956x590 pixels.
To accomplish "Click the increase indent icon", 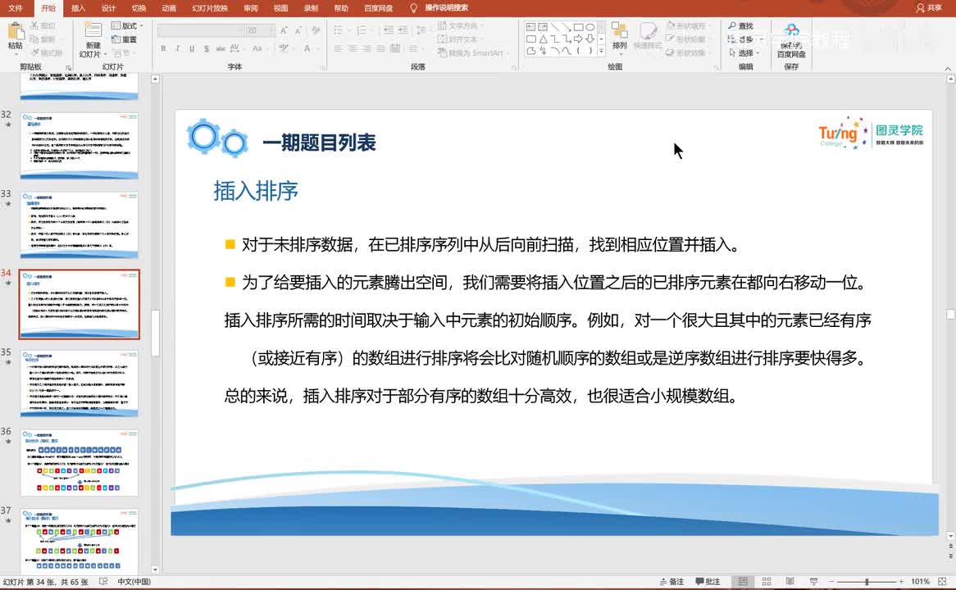I will click(403, 30).
